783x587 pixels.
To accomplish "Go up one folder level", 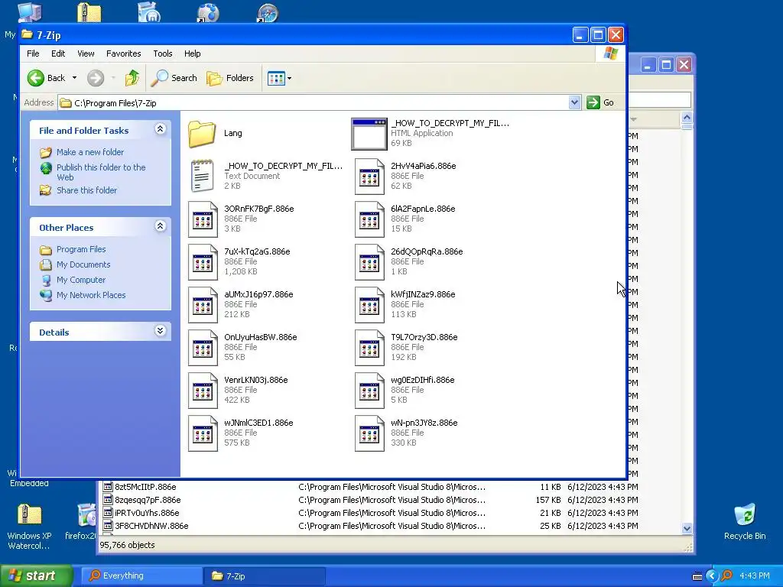I will (x=132, y=78).
